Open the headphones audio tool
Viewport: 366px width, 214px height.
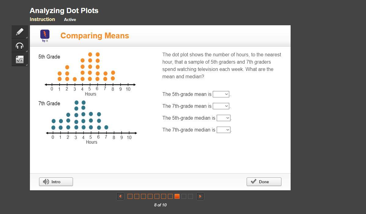coord(20,46)
